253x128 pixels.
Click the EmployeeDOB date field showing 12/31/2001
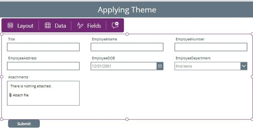click(124, 66)
